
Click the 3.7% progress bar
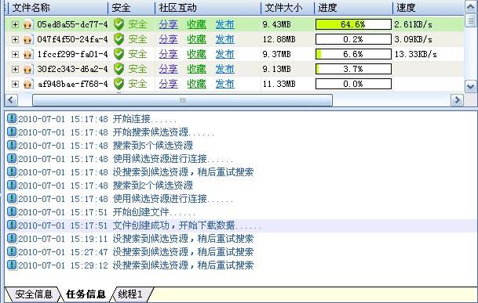tap(353, 69)
